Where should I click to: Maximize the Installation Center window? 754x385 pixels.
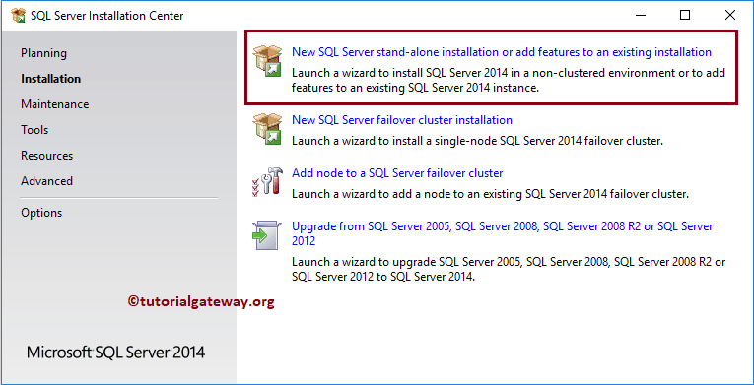685,16
